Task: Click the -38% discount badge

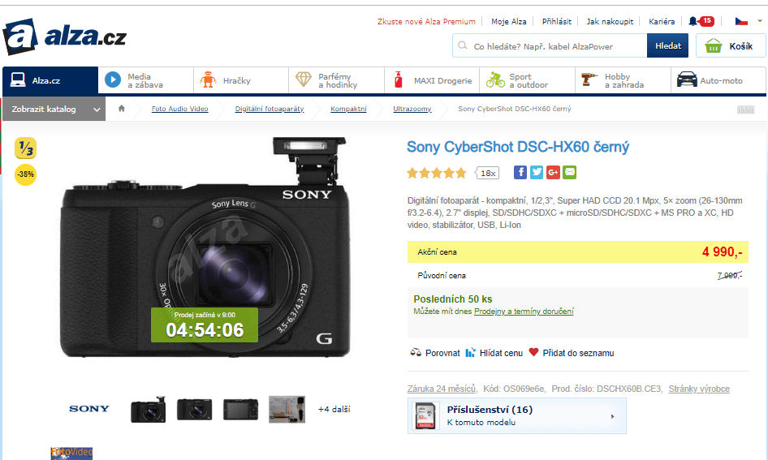Action: click(x=25, y=174)
